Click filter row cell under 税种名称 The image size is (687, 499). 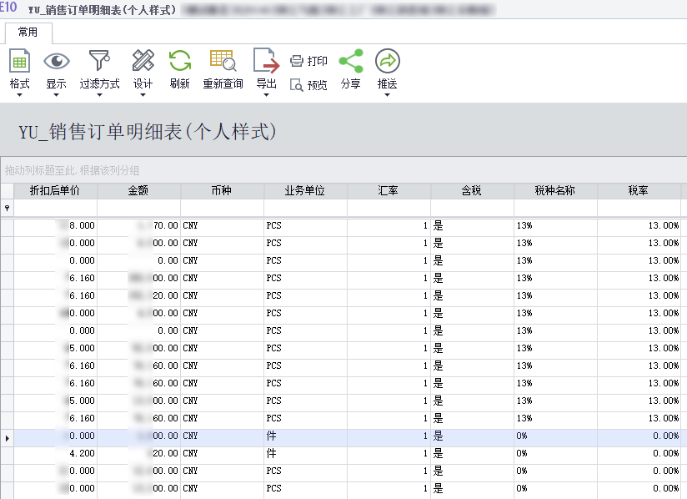point(555,209)
